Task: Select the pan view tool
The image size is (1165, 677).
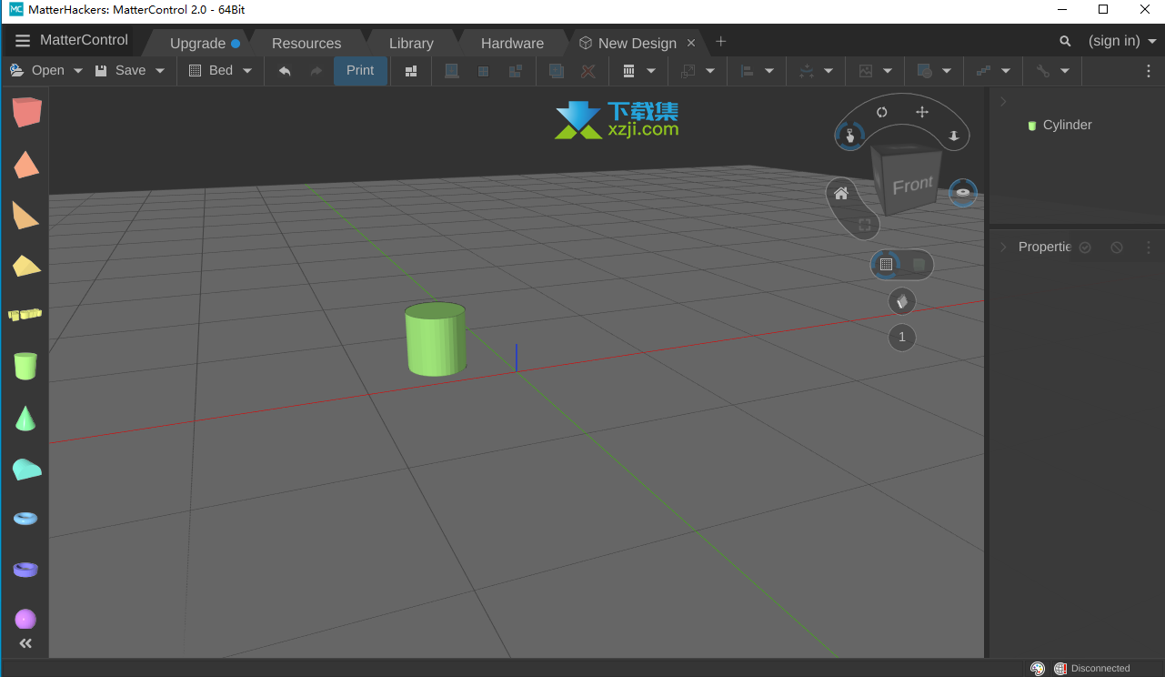Action: pyautogui.click(x=921, y=112)
